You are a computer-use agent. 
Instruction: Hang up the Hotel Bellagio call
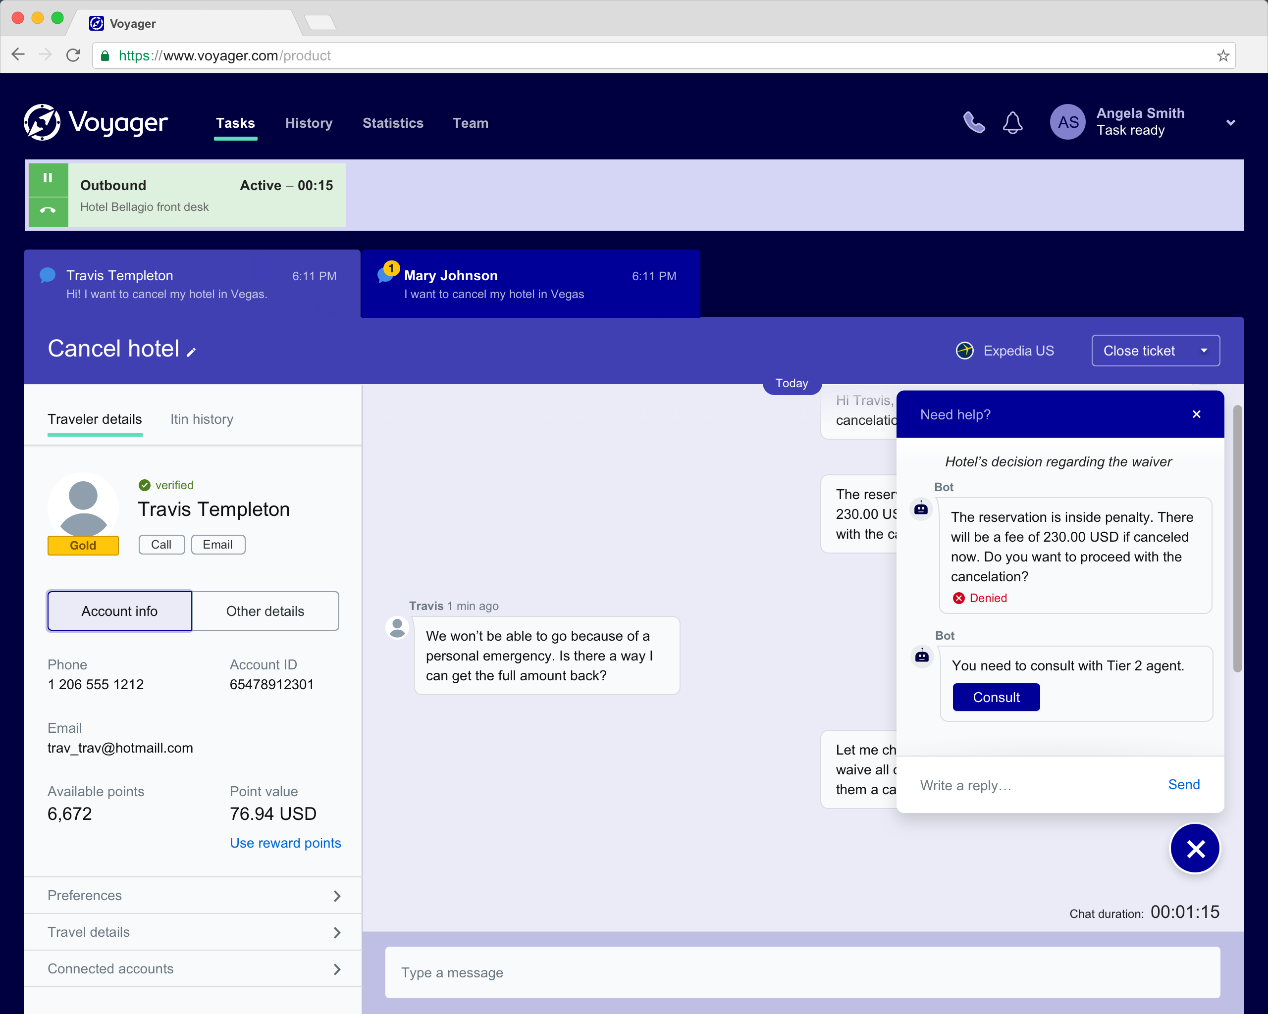coord(48,210)
